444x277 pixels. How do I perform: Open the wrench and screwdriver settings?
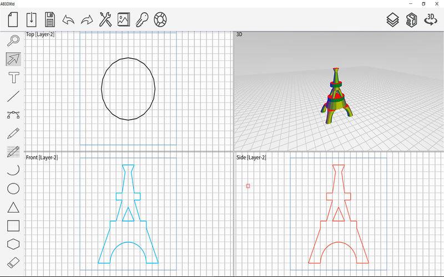105,19
